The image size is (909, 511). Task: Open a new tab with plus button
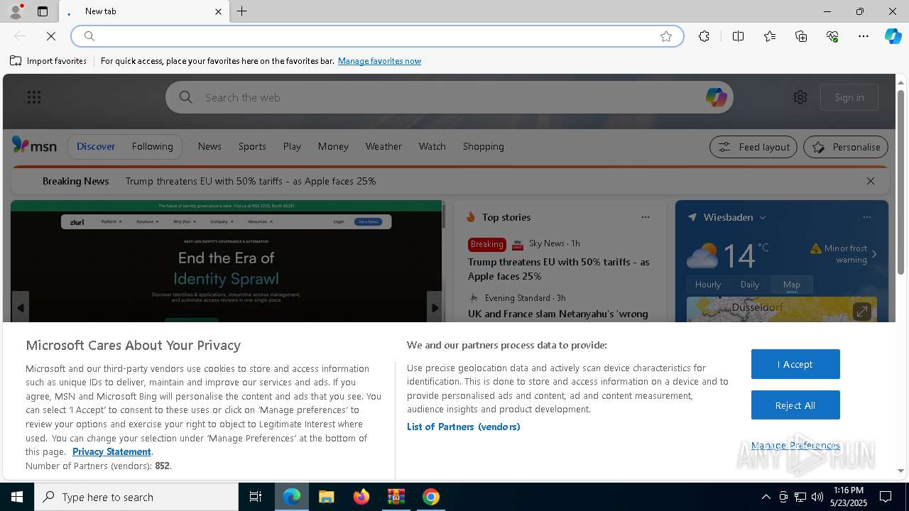pos(242,11)
